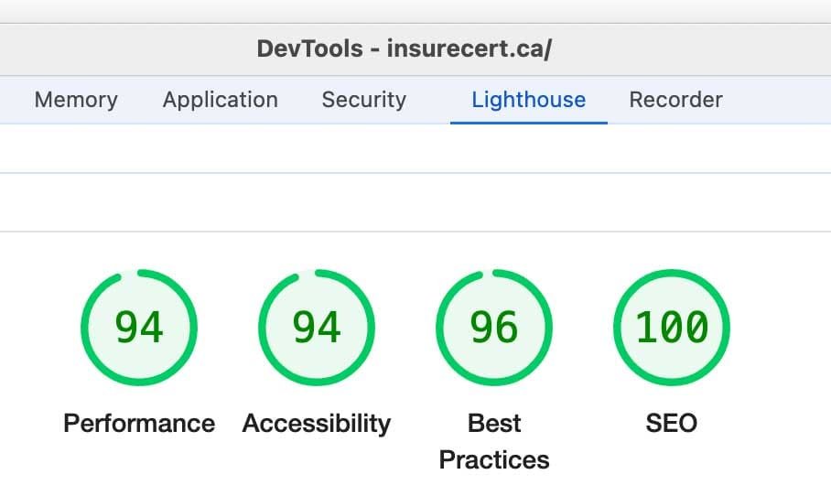
Task: Switch to the Memory tab
Action: (76, 100)
